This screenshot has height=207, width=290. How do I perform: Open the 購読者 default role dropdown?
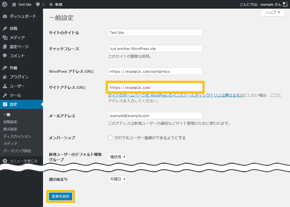click(x=117, y=157)
